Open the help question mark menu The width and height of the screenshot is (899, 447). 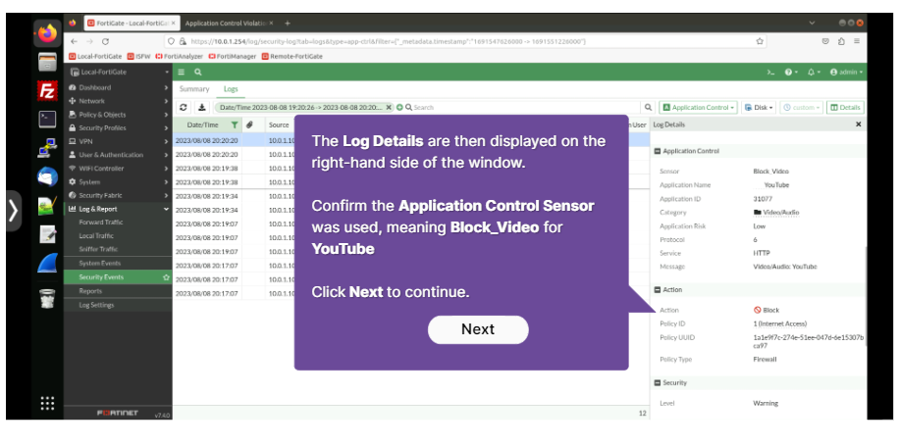pos(791,73)
